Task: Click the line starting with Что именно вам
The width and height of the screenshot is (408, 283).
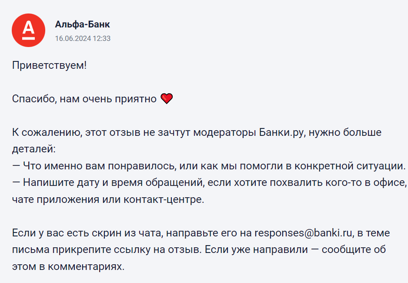Action: click(x=209, y=166)
